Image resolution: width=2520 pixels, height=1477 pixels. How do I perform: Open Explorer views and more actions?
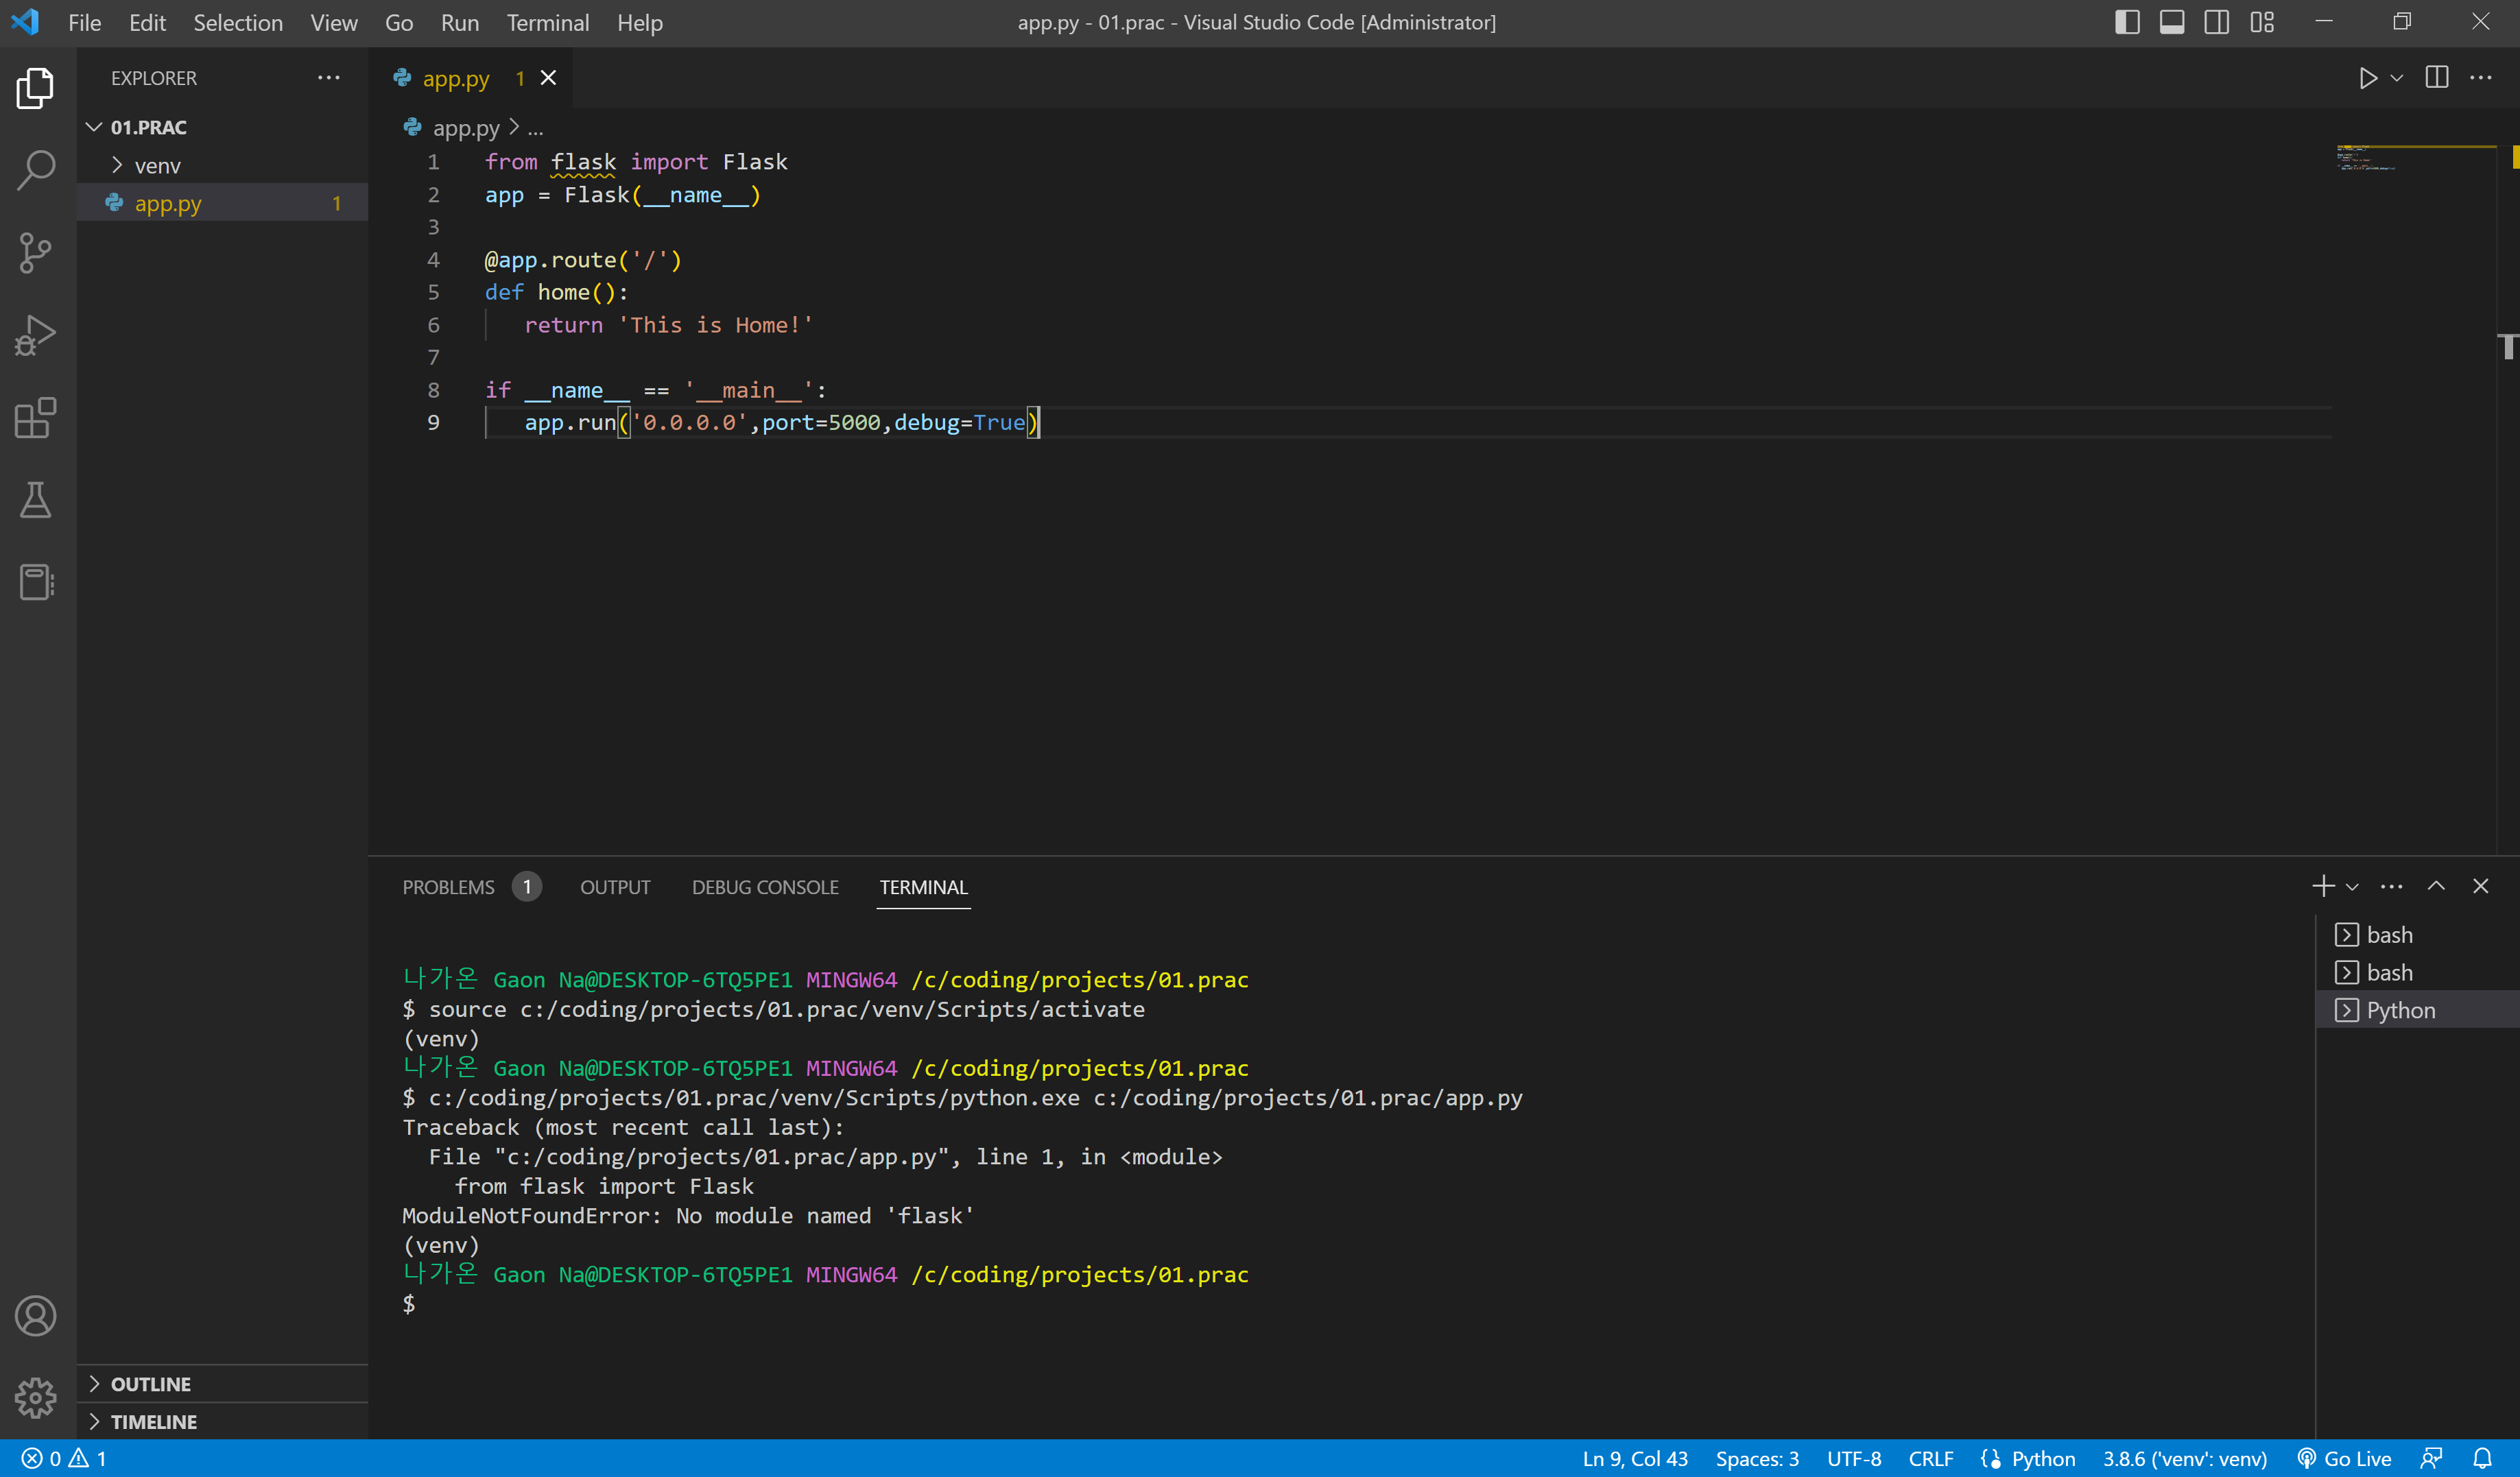(x=329, y=78)
